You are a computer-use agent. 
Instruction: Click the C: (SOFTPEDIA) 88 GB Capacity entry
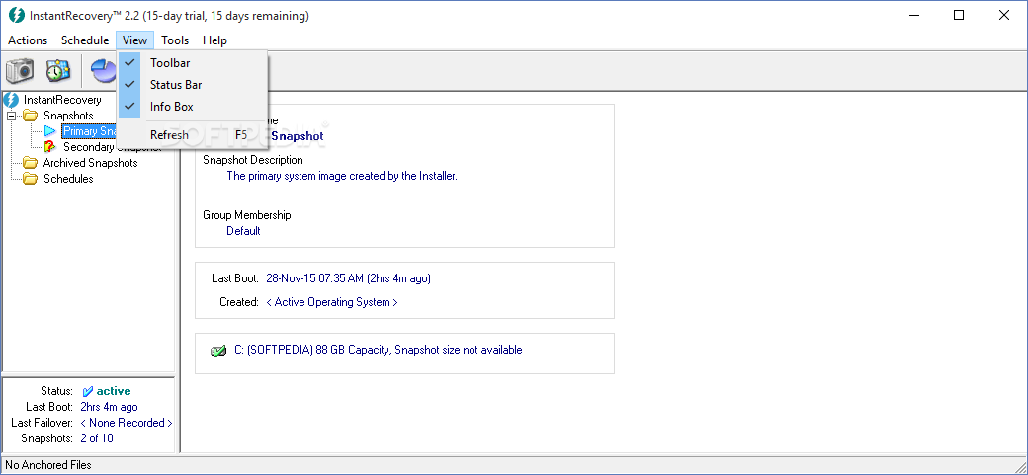pyautogui.click(x=379, y=350)
